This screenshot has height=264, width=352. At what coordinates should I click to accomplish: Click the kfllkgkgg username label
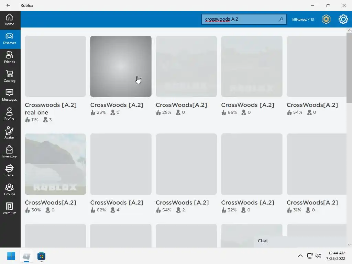pyautogui.click(x=303, y=20)
